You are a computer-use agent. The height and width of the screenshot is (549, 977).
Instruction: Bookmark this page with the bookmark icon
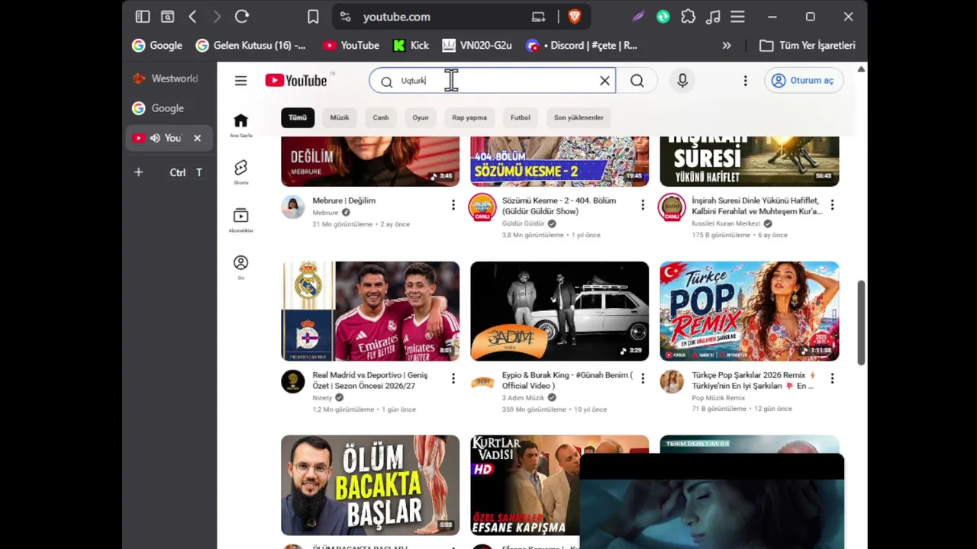(313, 17)
